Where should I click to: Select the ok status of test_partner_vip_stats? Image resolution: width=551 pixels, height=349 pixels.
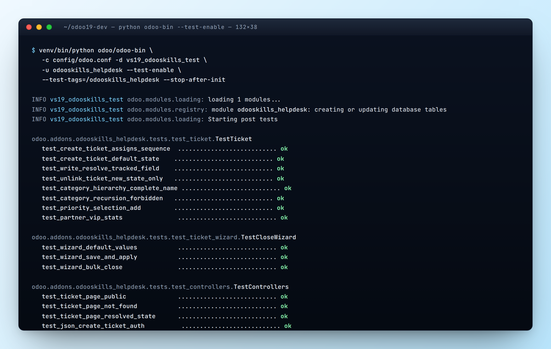point(284,217)
